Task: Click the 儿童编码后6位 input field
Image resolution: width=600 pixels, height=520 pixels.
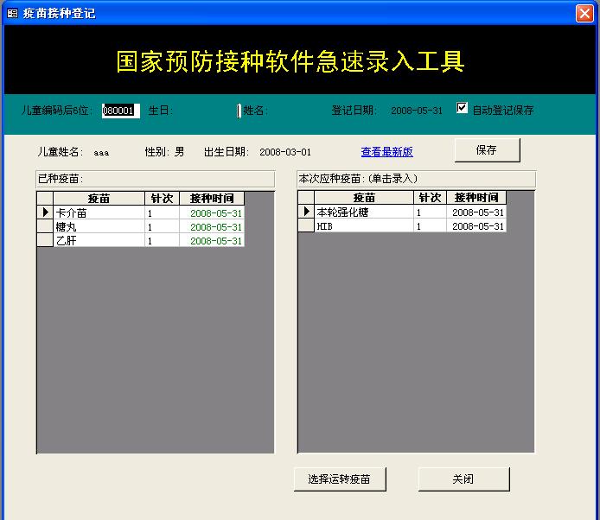Action: click(x=119, y=111)
